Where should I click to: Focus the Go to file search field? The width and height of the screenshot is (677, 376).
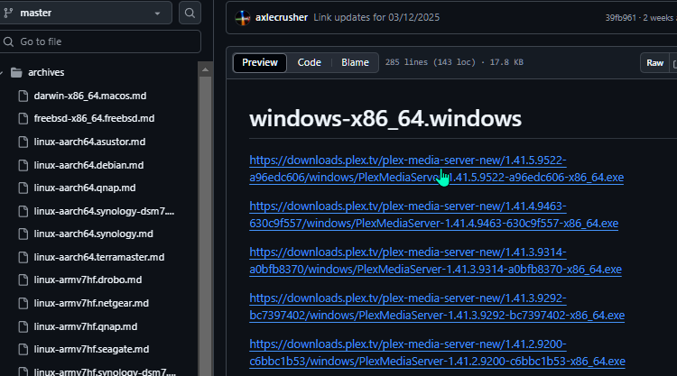(x=98, y=41)
